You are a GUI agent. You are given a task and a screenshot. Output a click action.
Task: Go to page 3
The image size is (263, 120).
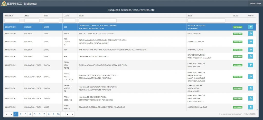coord(25,114)
